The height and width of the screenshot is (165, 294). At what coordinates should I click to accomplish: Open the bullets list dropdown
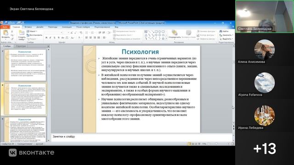coord(87,33)
